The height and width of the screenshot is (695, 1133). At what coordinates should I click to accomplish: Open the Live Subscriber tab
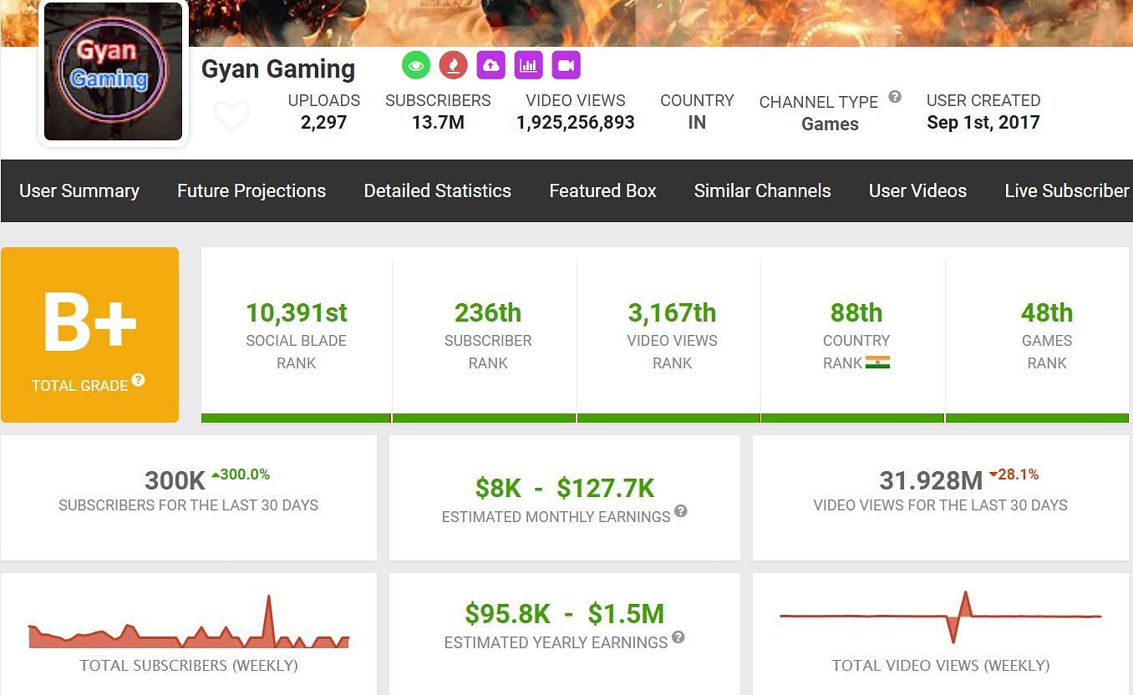point(1066,191)
